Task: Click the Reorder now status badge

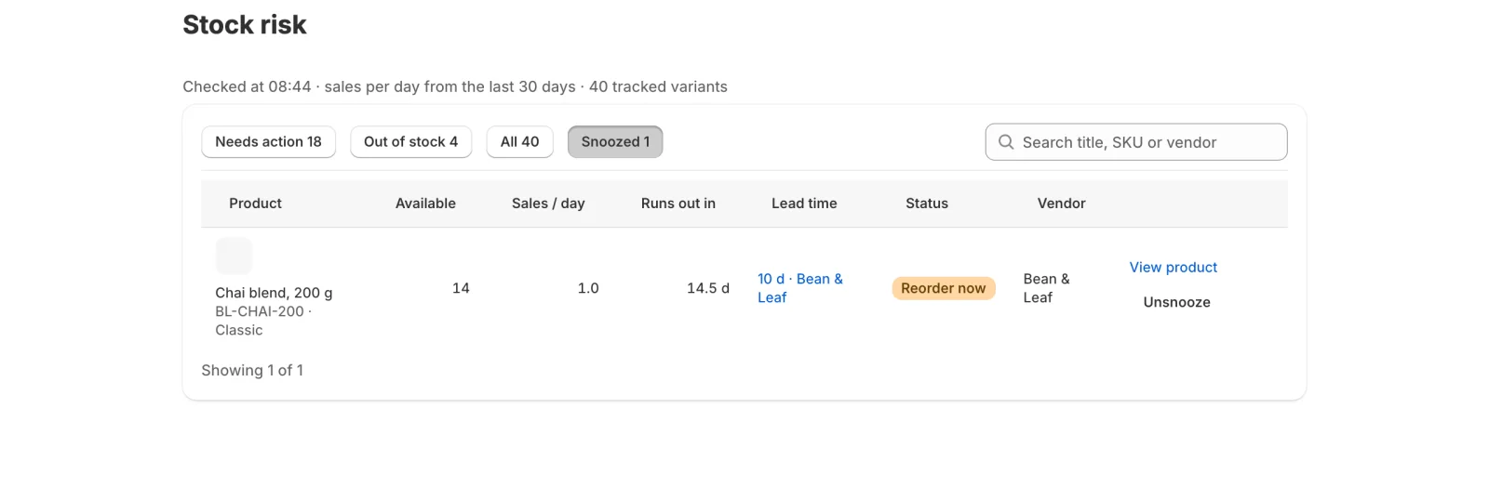Action: tap(943, 288)
